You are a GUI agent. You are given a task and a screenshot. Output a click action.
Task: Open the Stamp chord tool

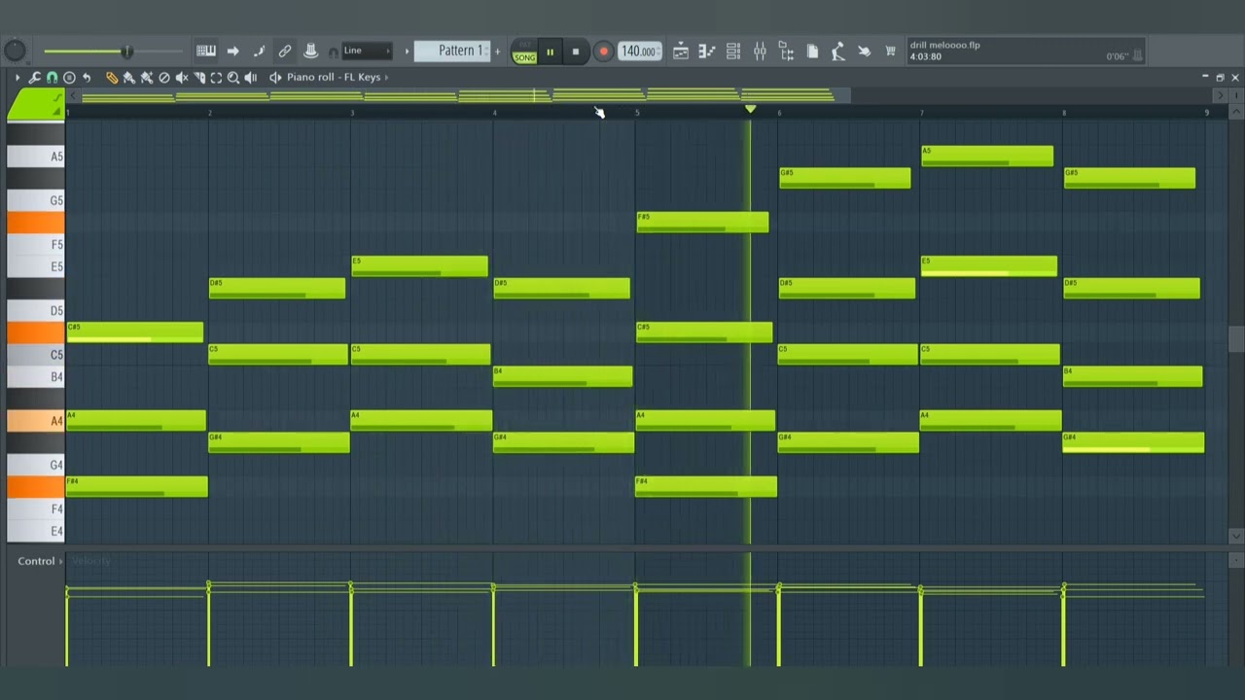(x=69, y=77)
